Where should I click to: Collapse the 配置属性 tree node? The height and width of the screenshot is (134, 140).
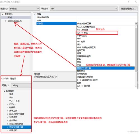click(x=3, y=14)
